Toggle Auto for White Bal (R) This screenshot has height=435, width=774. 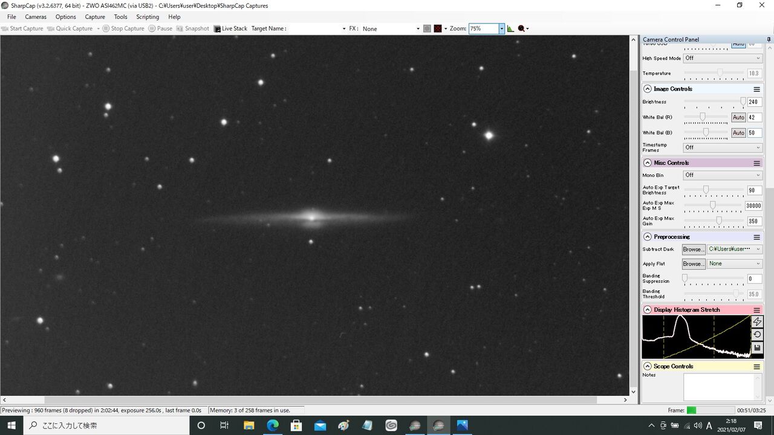pyautogui.click(x=738, y=117)
